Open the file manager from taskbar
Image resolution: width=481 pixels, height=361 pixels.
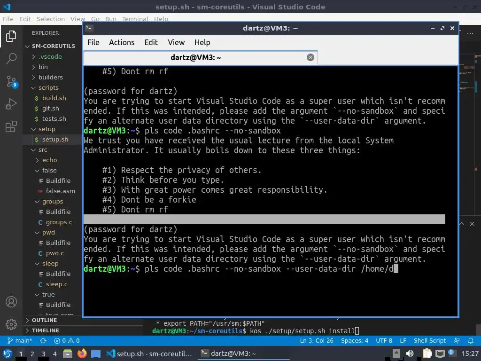click(68, 353)
